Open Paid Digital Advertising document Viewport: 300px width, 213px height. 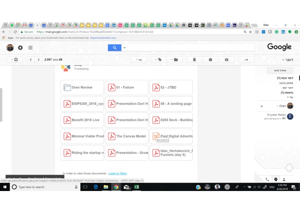click(x=171, y=136)
